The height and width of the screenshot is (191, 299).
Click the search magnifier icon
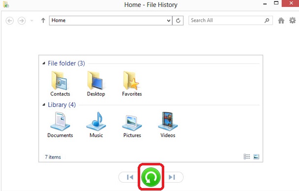[x=267, y=20]
